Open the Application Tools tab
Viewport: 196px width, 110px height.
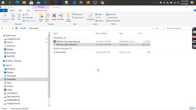(x=41, y=10)
